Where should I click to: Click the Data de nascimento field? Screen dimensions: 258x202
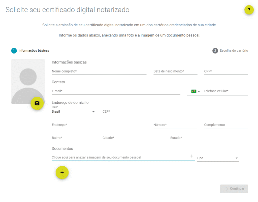175,72
